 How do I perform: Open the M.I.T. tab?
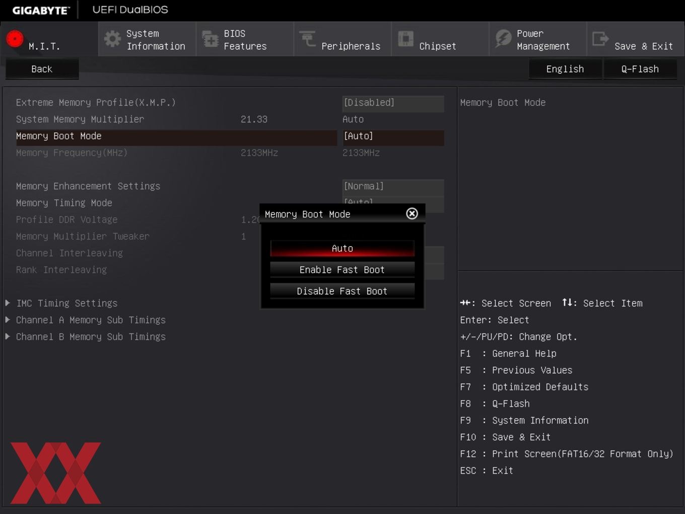[x=49, y=39]
